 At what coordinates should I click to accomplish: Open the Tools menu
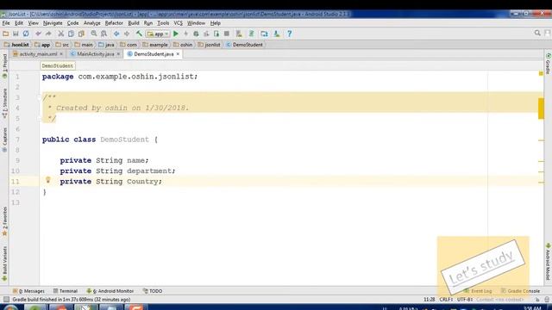tap(163, 23)
